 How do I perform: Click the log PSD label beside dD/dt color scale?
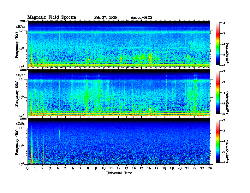pos(228,103)
